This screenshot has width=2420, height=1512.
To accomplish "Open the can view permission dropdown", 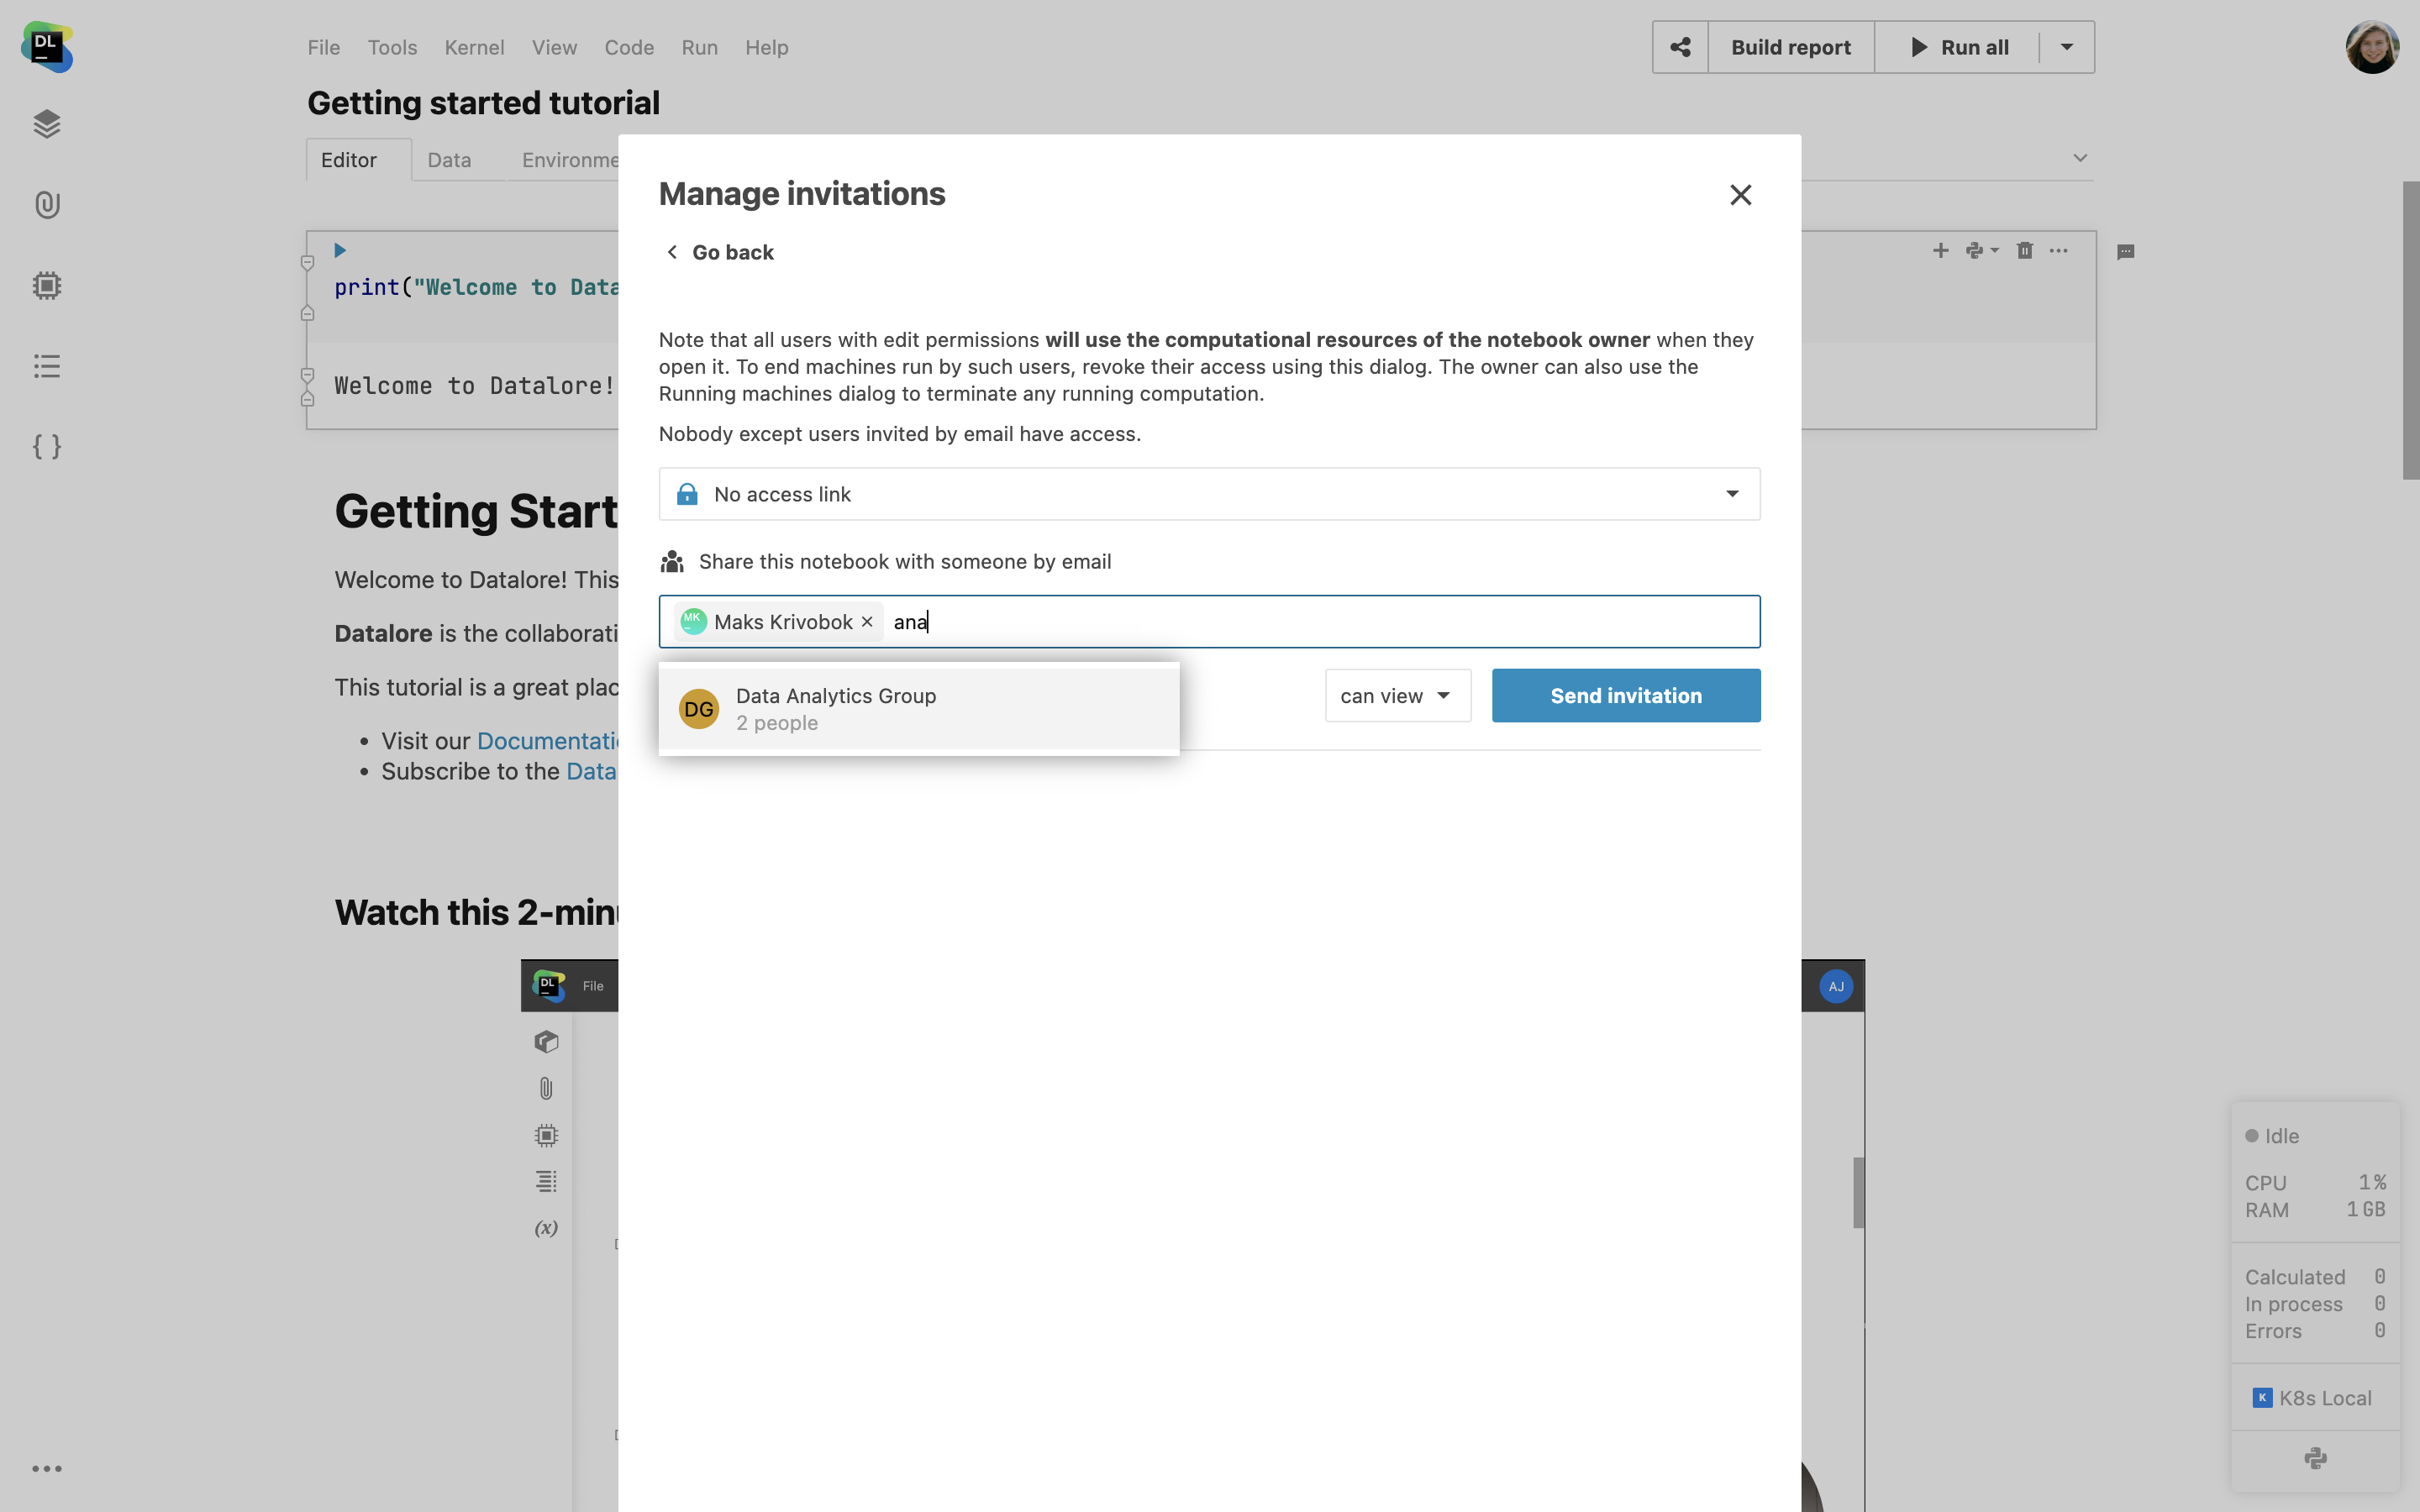I will tap(1397, 696).
